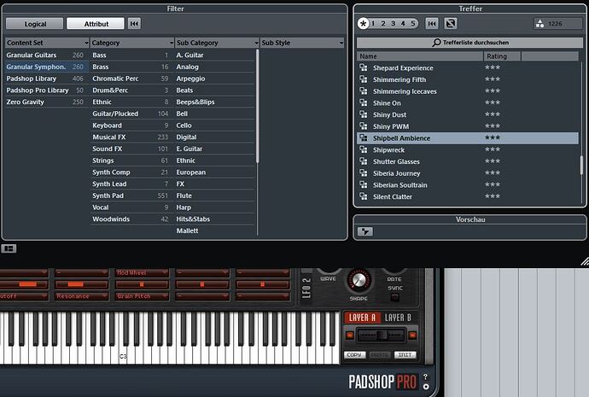This screenshot has width=589, height=397.
Task: Click the window layout icon in Treffer
Action: (451, 24)
